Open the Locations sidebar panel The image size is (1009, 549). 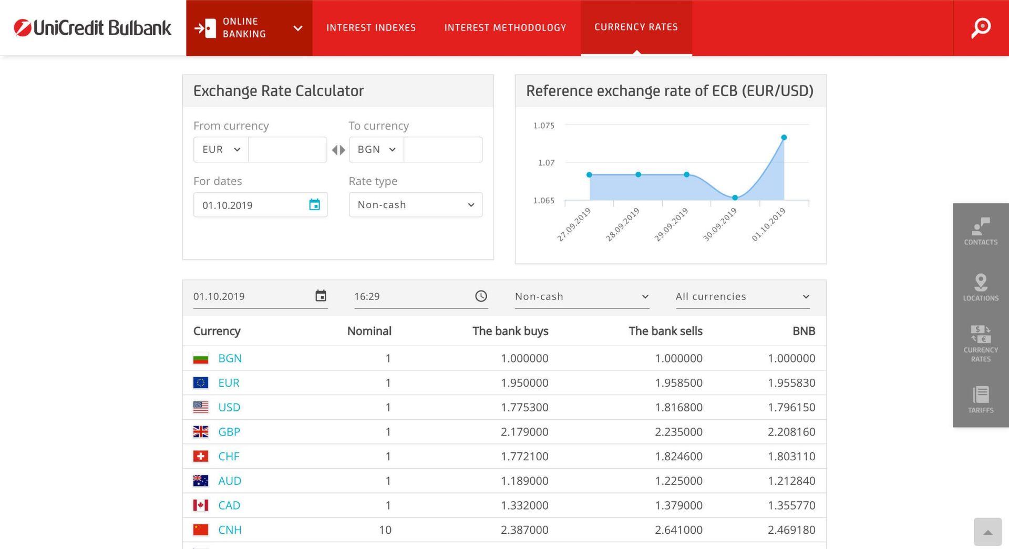coord(980,287)
